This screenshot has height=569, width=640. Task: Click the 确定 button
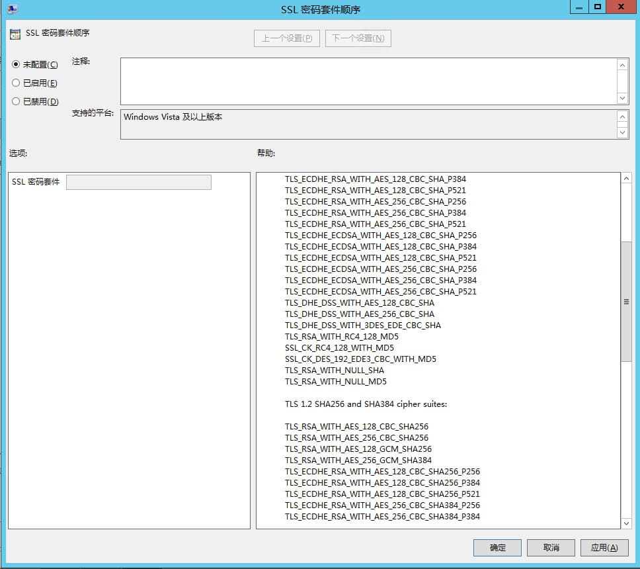coord(497,548)
